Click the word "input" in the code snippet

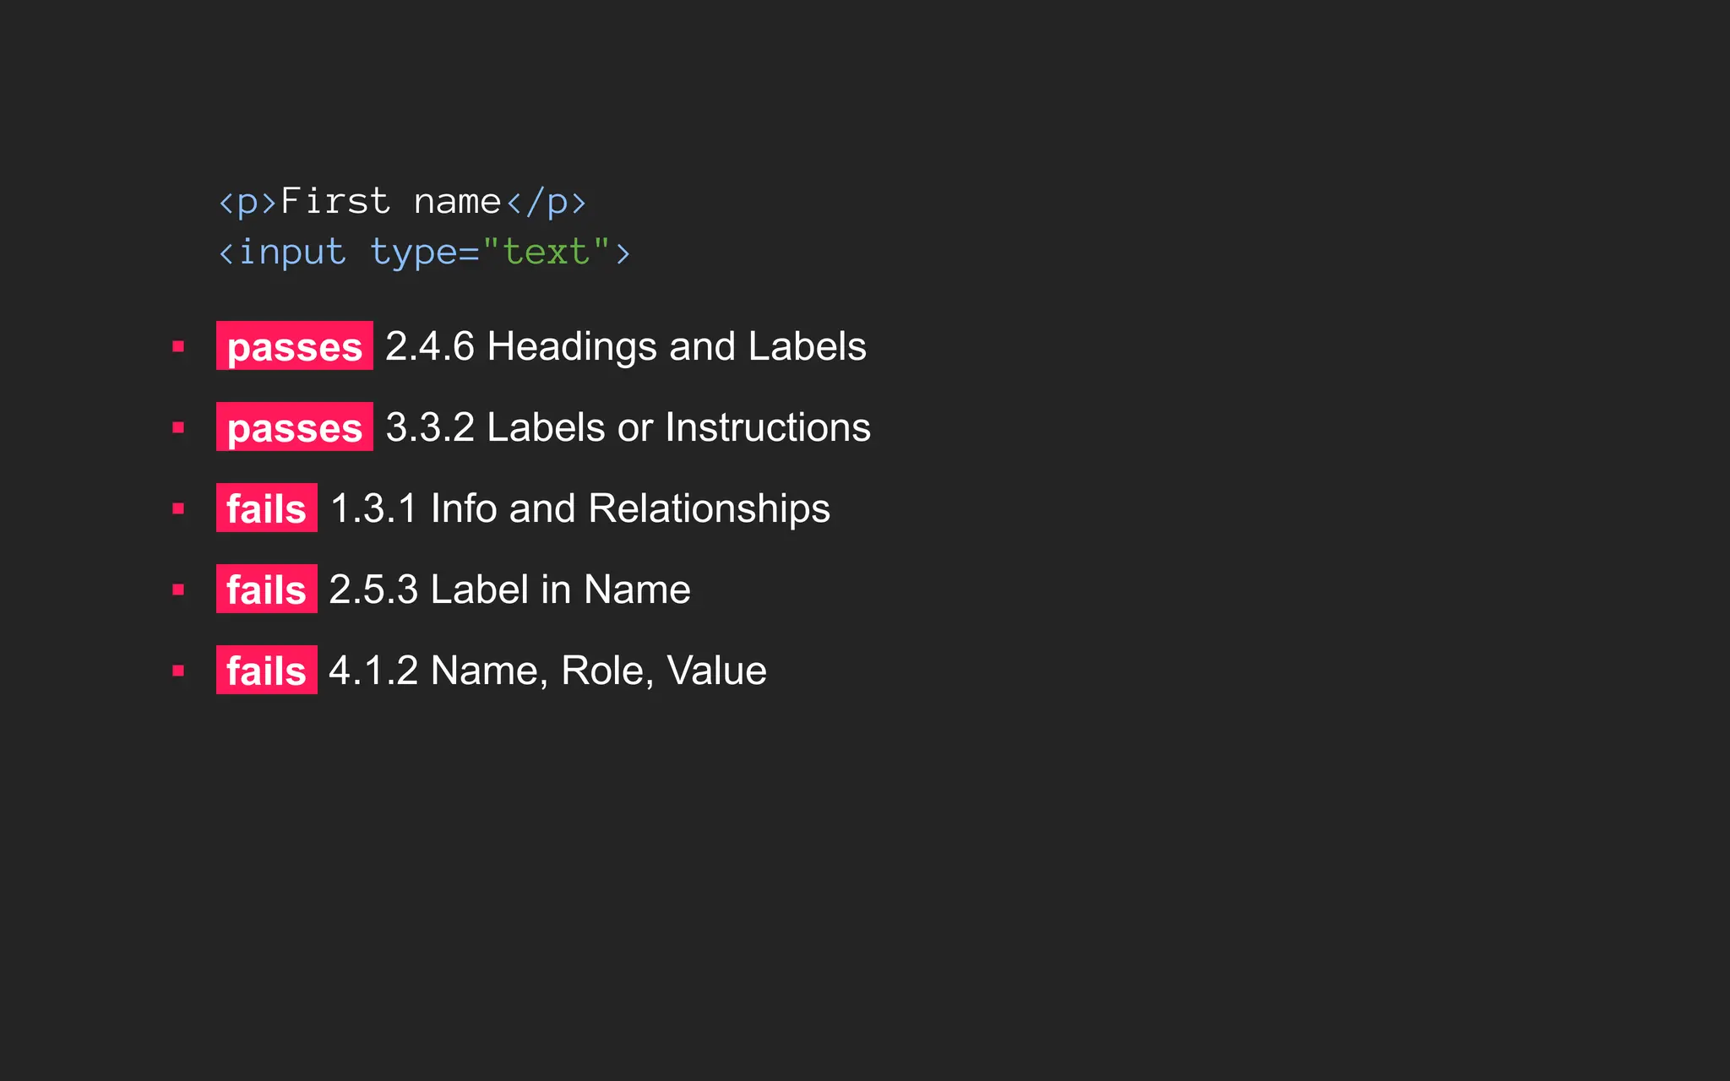(x=292, y=253)
